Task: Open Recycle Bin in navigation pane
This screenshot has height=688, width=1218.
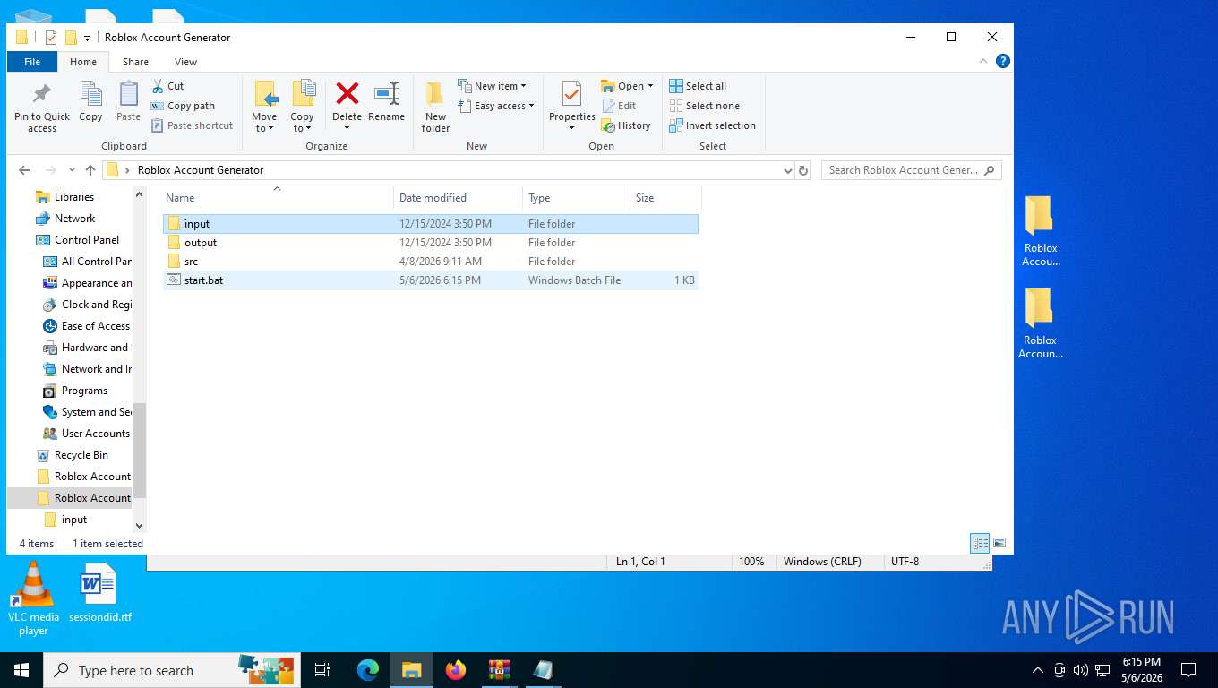Action: 81,455
